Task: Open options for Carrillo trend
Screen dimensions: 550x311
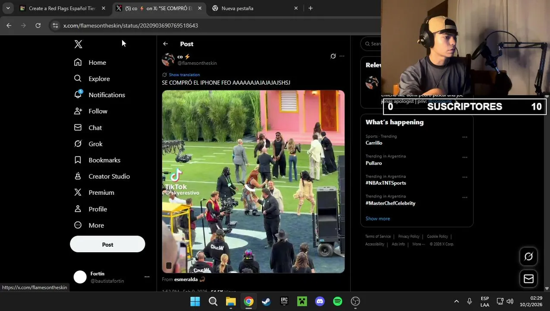Action: pyautogui.click(x=465, y=137)
